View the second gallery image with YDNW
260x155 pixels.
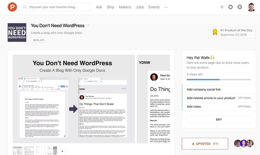tap(153, 99)
